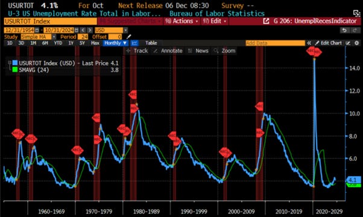Expand the USD currency dropdown arrow
Image resolution: width=363 pixels, height=217 pixels.
click(125, 30)
